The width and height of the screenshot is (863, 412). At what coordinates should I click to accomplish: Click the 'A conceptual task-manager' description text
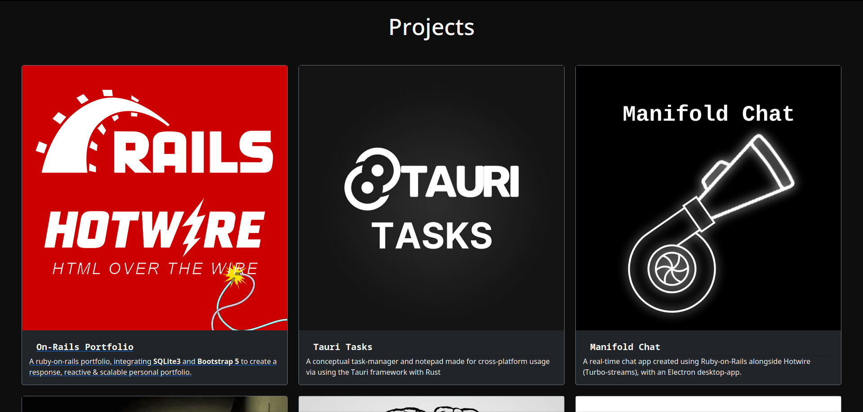pos(428,367)
